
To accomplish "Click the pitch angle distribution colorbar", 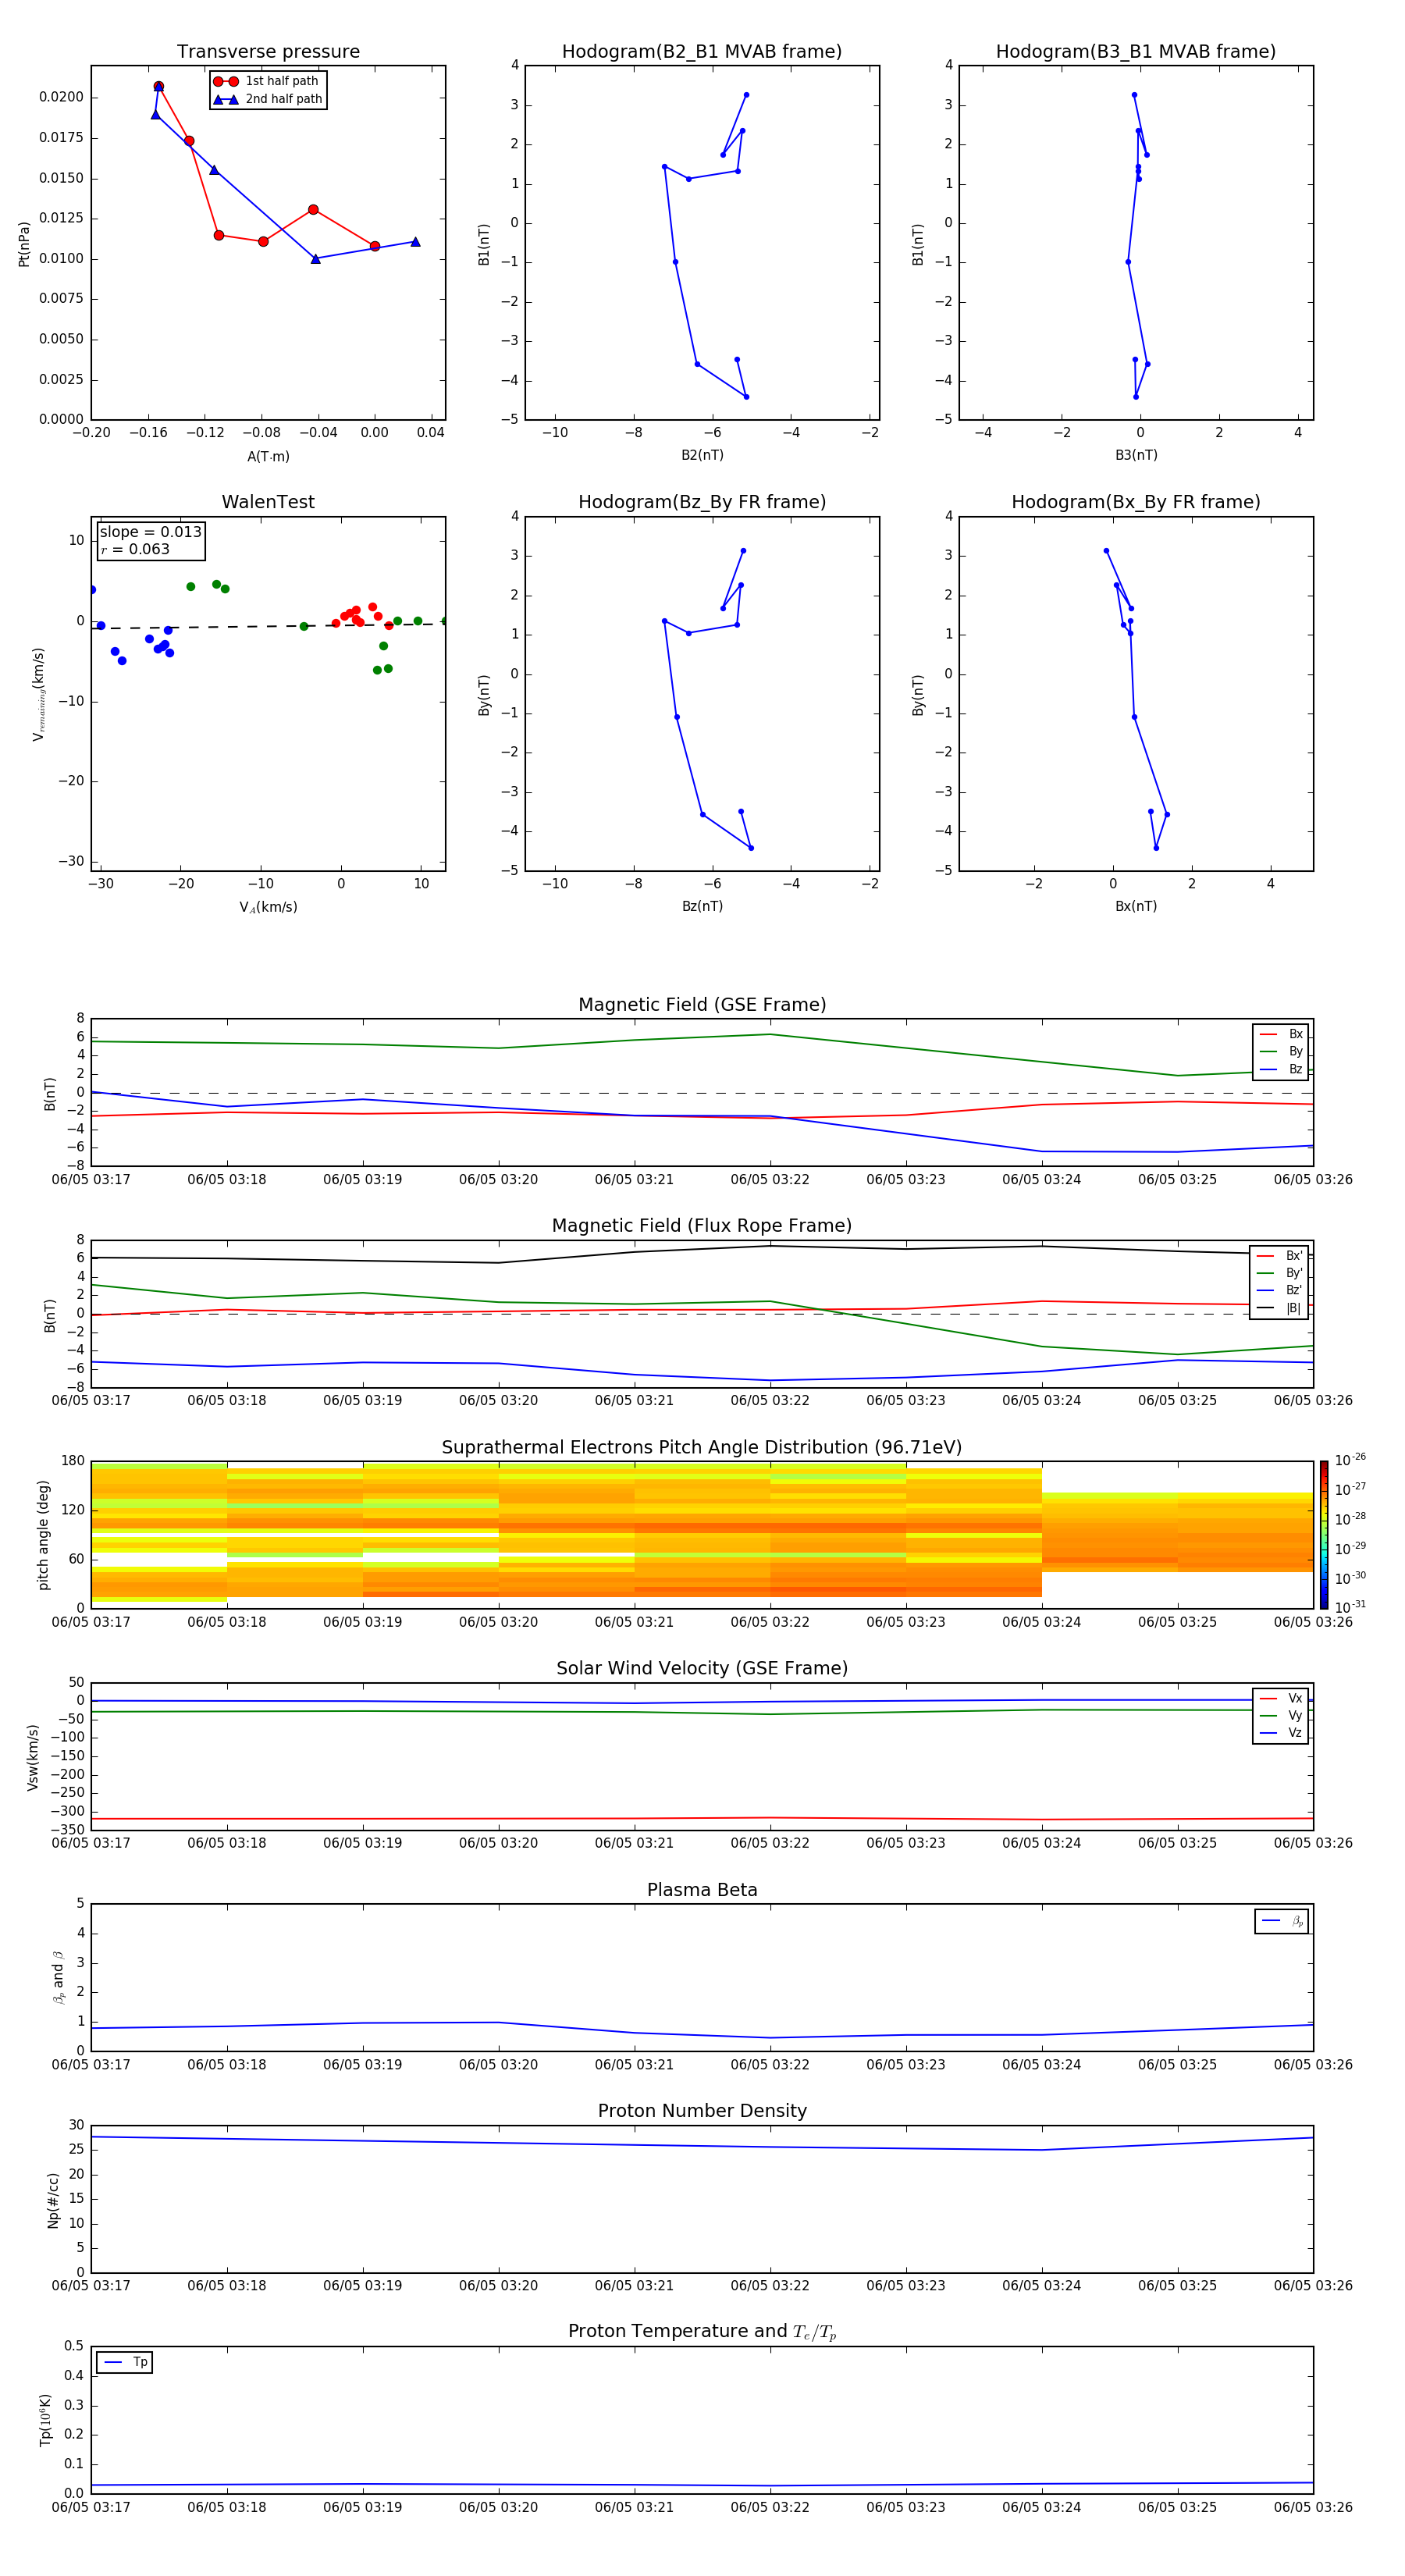I will click(x=1323, y=1535).
